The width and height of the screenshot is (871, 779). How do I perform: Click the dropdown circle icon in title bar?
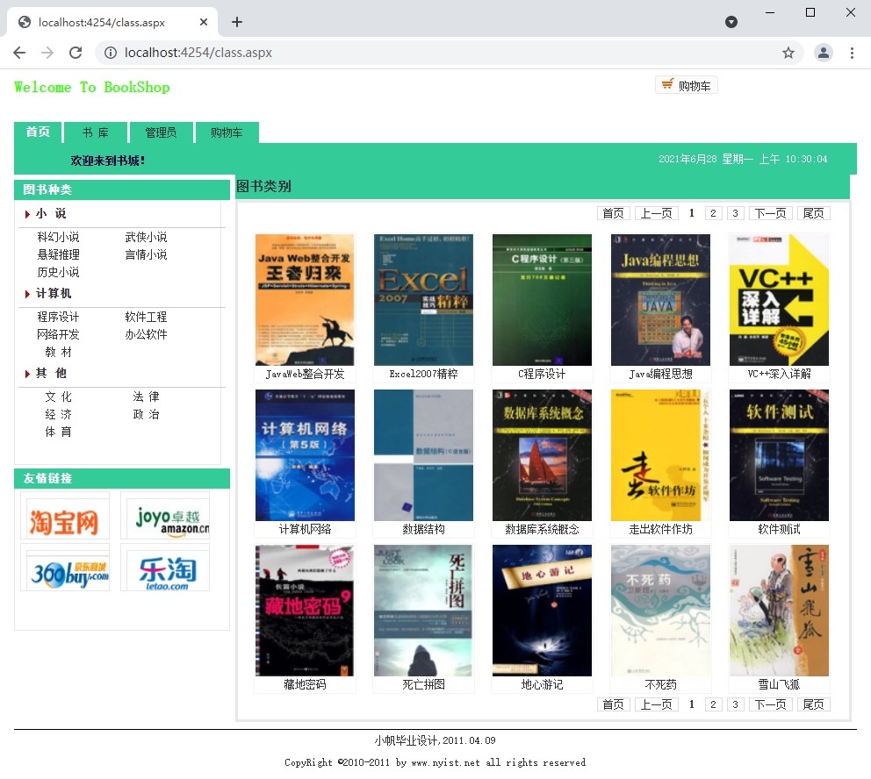731,22
